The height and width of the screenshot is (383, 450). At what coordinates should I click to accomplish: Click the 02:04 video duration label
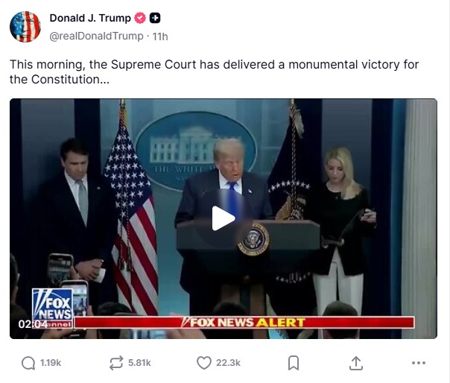click(x=33, y=324)
